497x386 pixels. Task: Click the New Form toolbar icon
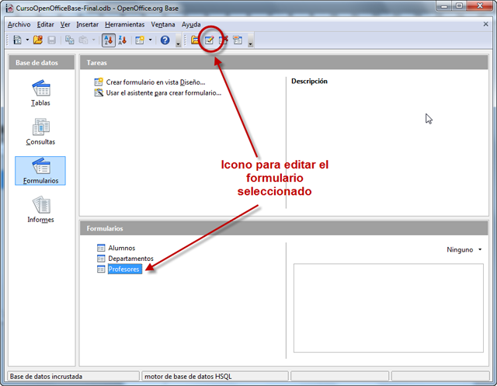click(x=140, y=40)
